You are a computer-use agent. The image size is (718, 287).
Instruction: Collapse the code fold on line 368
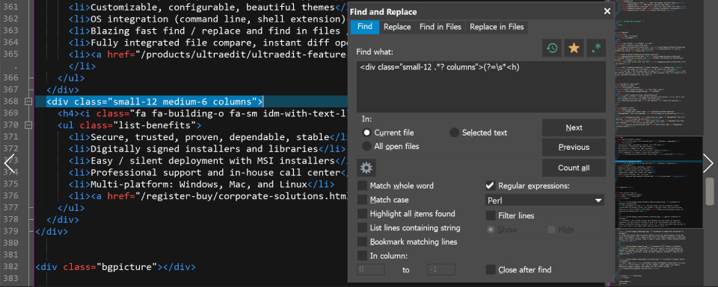pos(28,101)
